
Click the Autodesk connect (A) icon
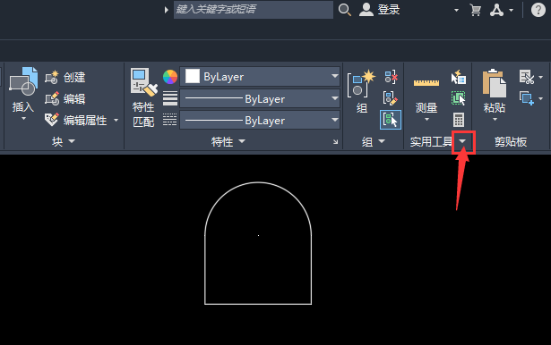click(497, 10)
